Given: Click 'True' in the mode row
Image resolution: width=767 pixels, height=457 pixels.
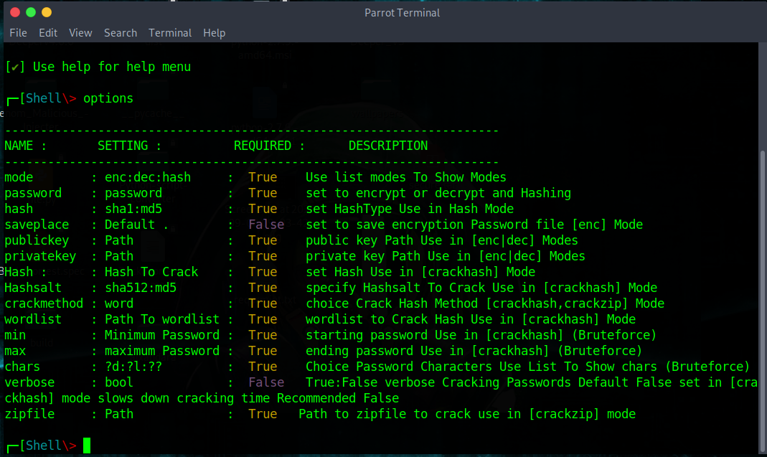Looking at the screenshot, I should click(x=263, y=177).
